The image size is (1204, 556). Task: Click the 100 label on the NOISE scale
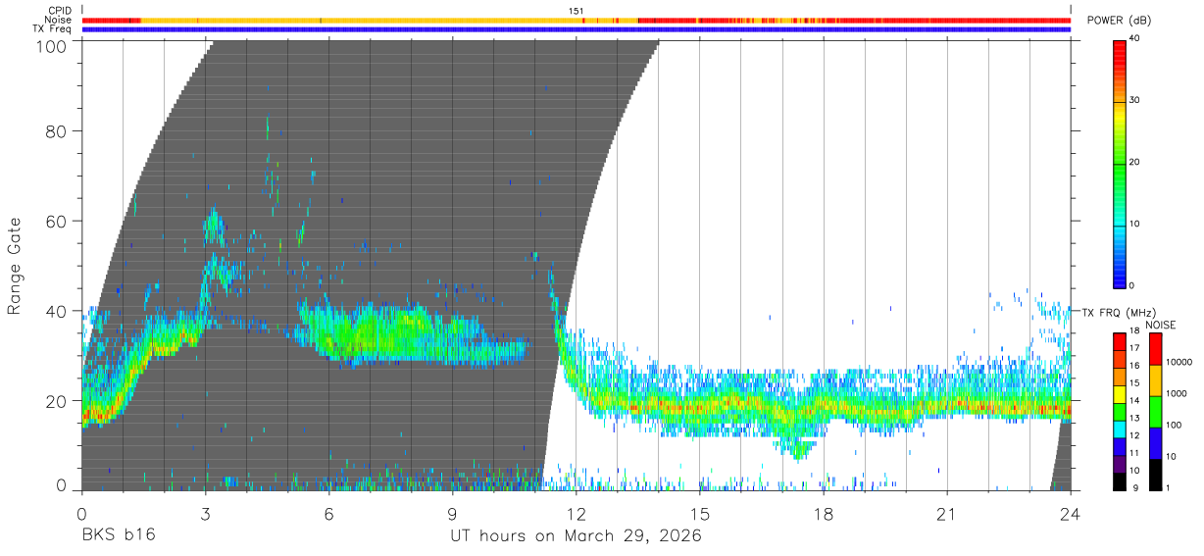[x=1174, y=427]
